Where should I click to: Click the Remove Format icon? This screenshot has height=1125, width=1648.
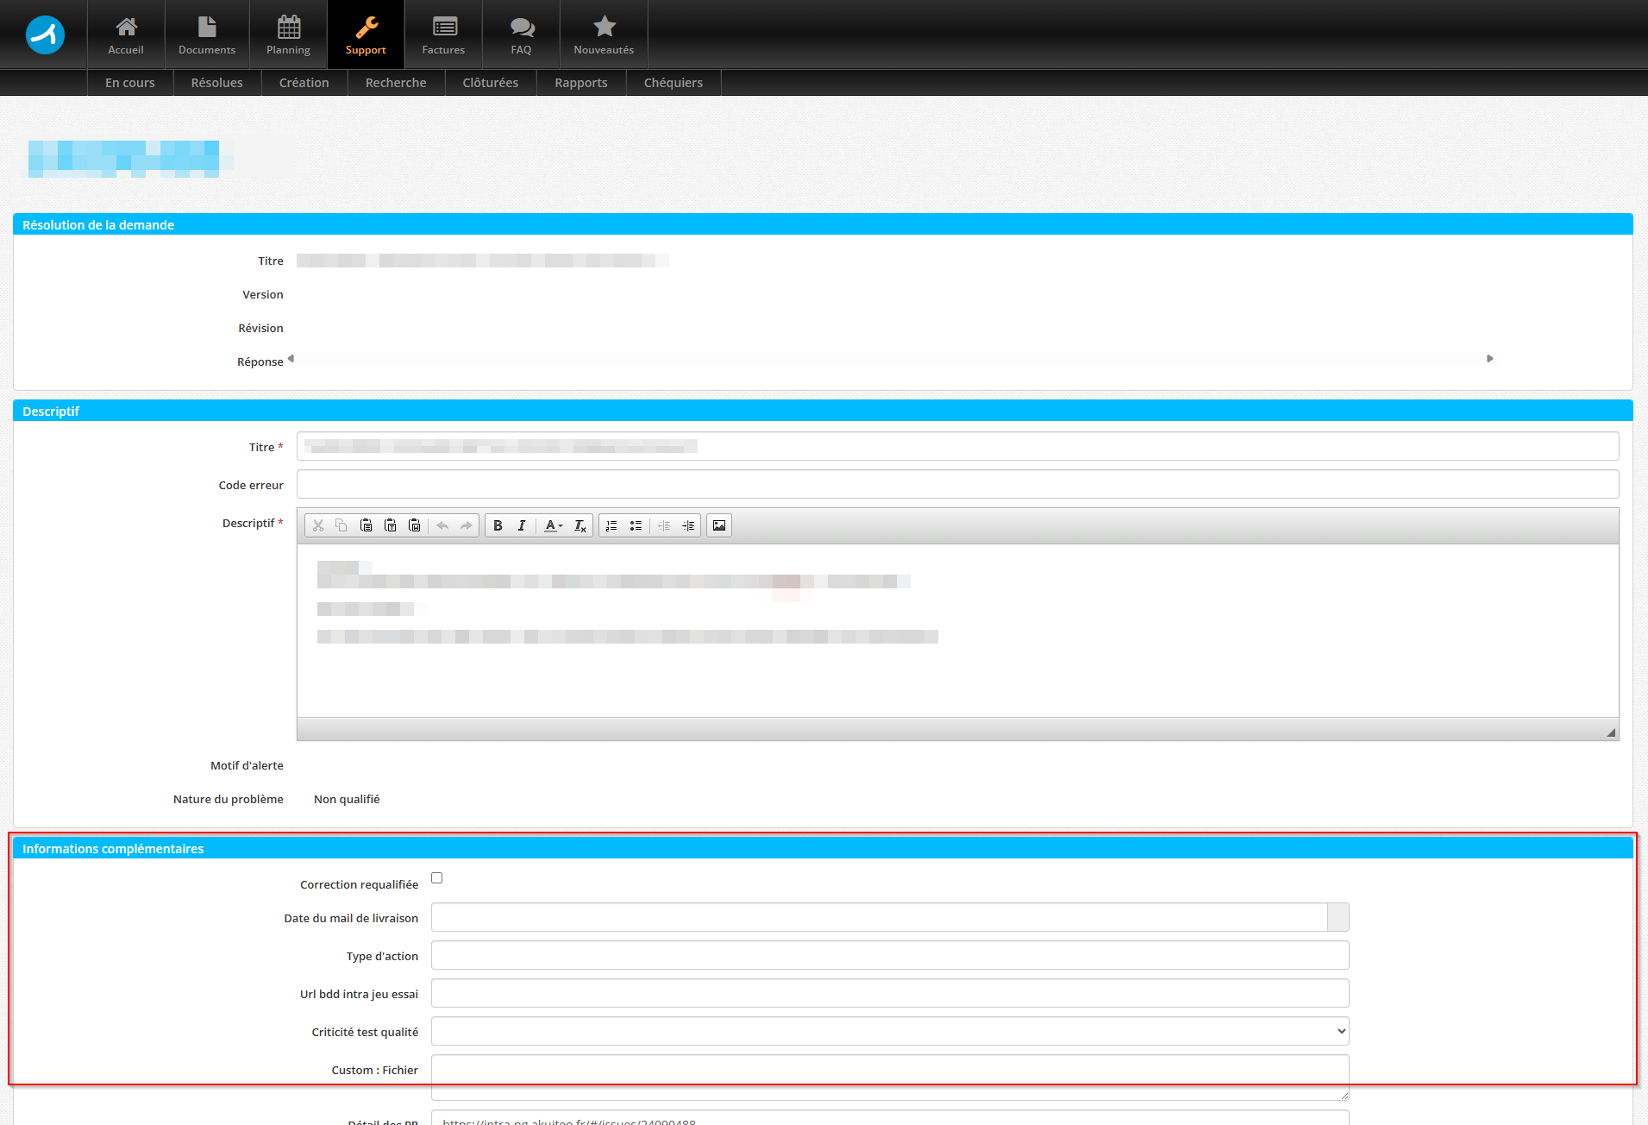click(x=580, y=525)
